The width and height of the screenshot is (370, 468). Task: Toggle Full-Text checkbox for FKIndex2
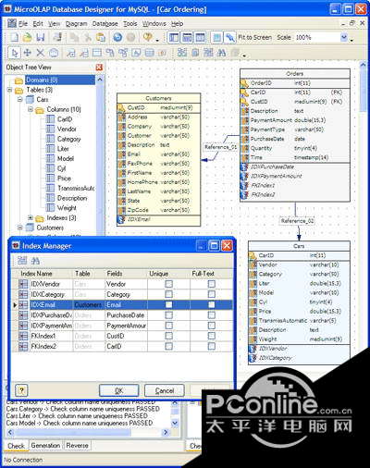(212, 347)
